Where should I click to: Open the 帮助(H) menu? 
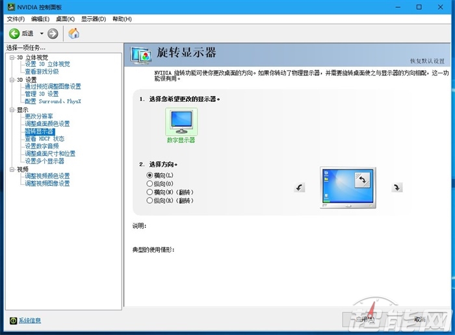pos(122,19)
